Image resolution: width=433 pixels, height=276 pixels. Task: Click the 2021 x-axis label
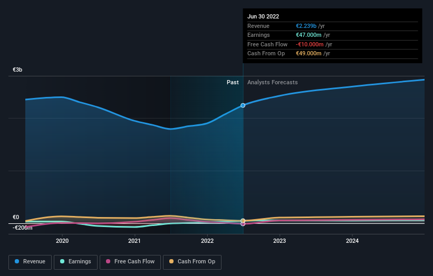pyautogui.click(x=134, y=241)
